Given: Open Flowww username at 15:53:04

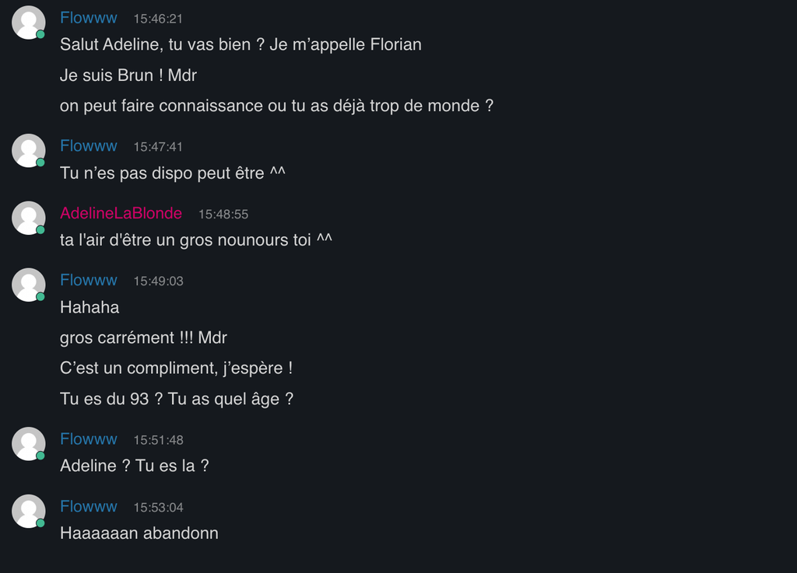Looking at the screenshot, I should point(89,506).
